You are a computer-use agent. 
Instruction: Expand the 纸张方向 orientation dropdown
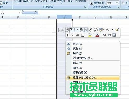[28, 3]
